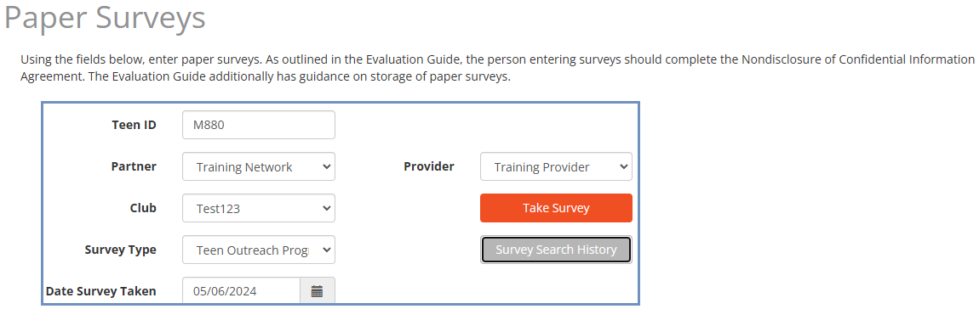
Task: Click the Date Survey Taken label
Action: (x=101, y=291)
